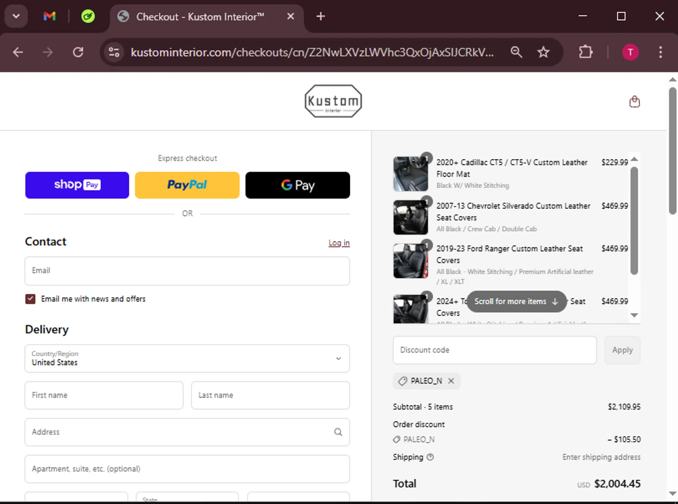The height and width of the screenshot is (504, 678).
Task: Open the zoom magnifier in address bar
Action: point(516,52)
